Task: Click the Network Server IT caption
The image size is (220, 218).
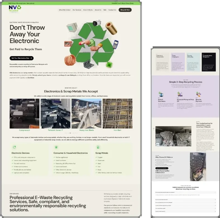Action: point(56,130)
